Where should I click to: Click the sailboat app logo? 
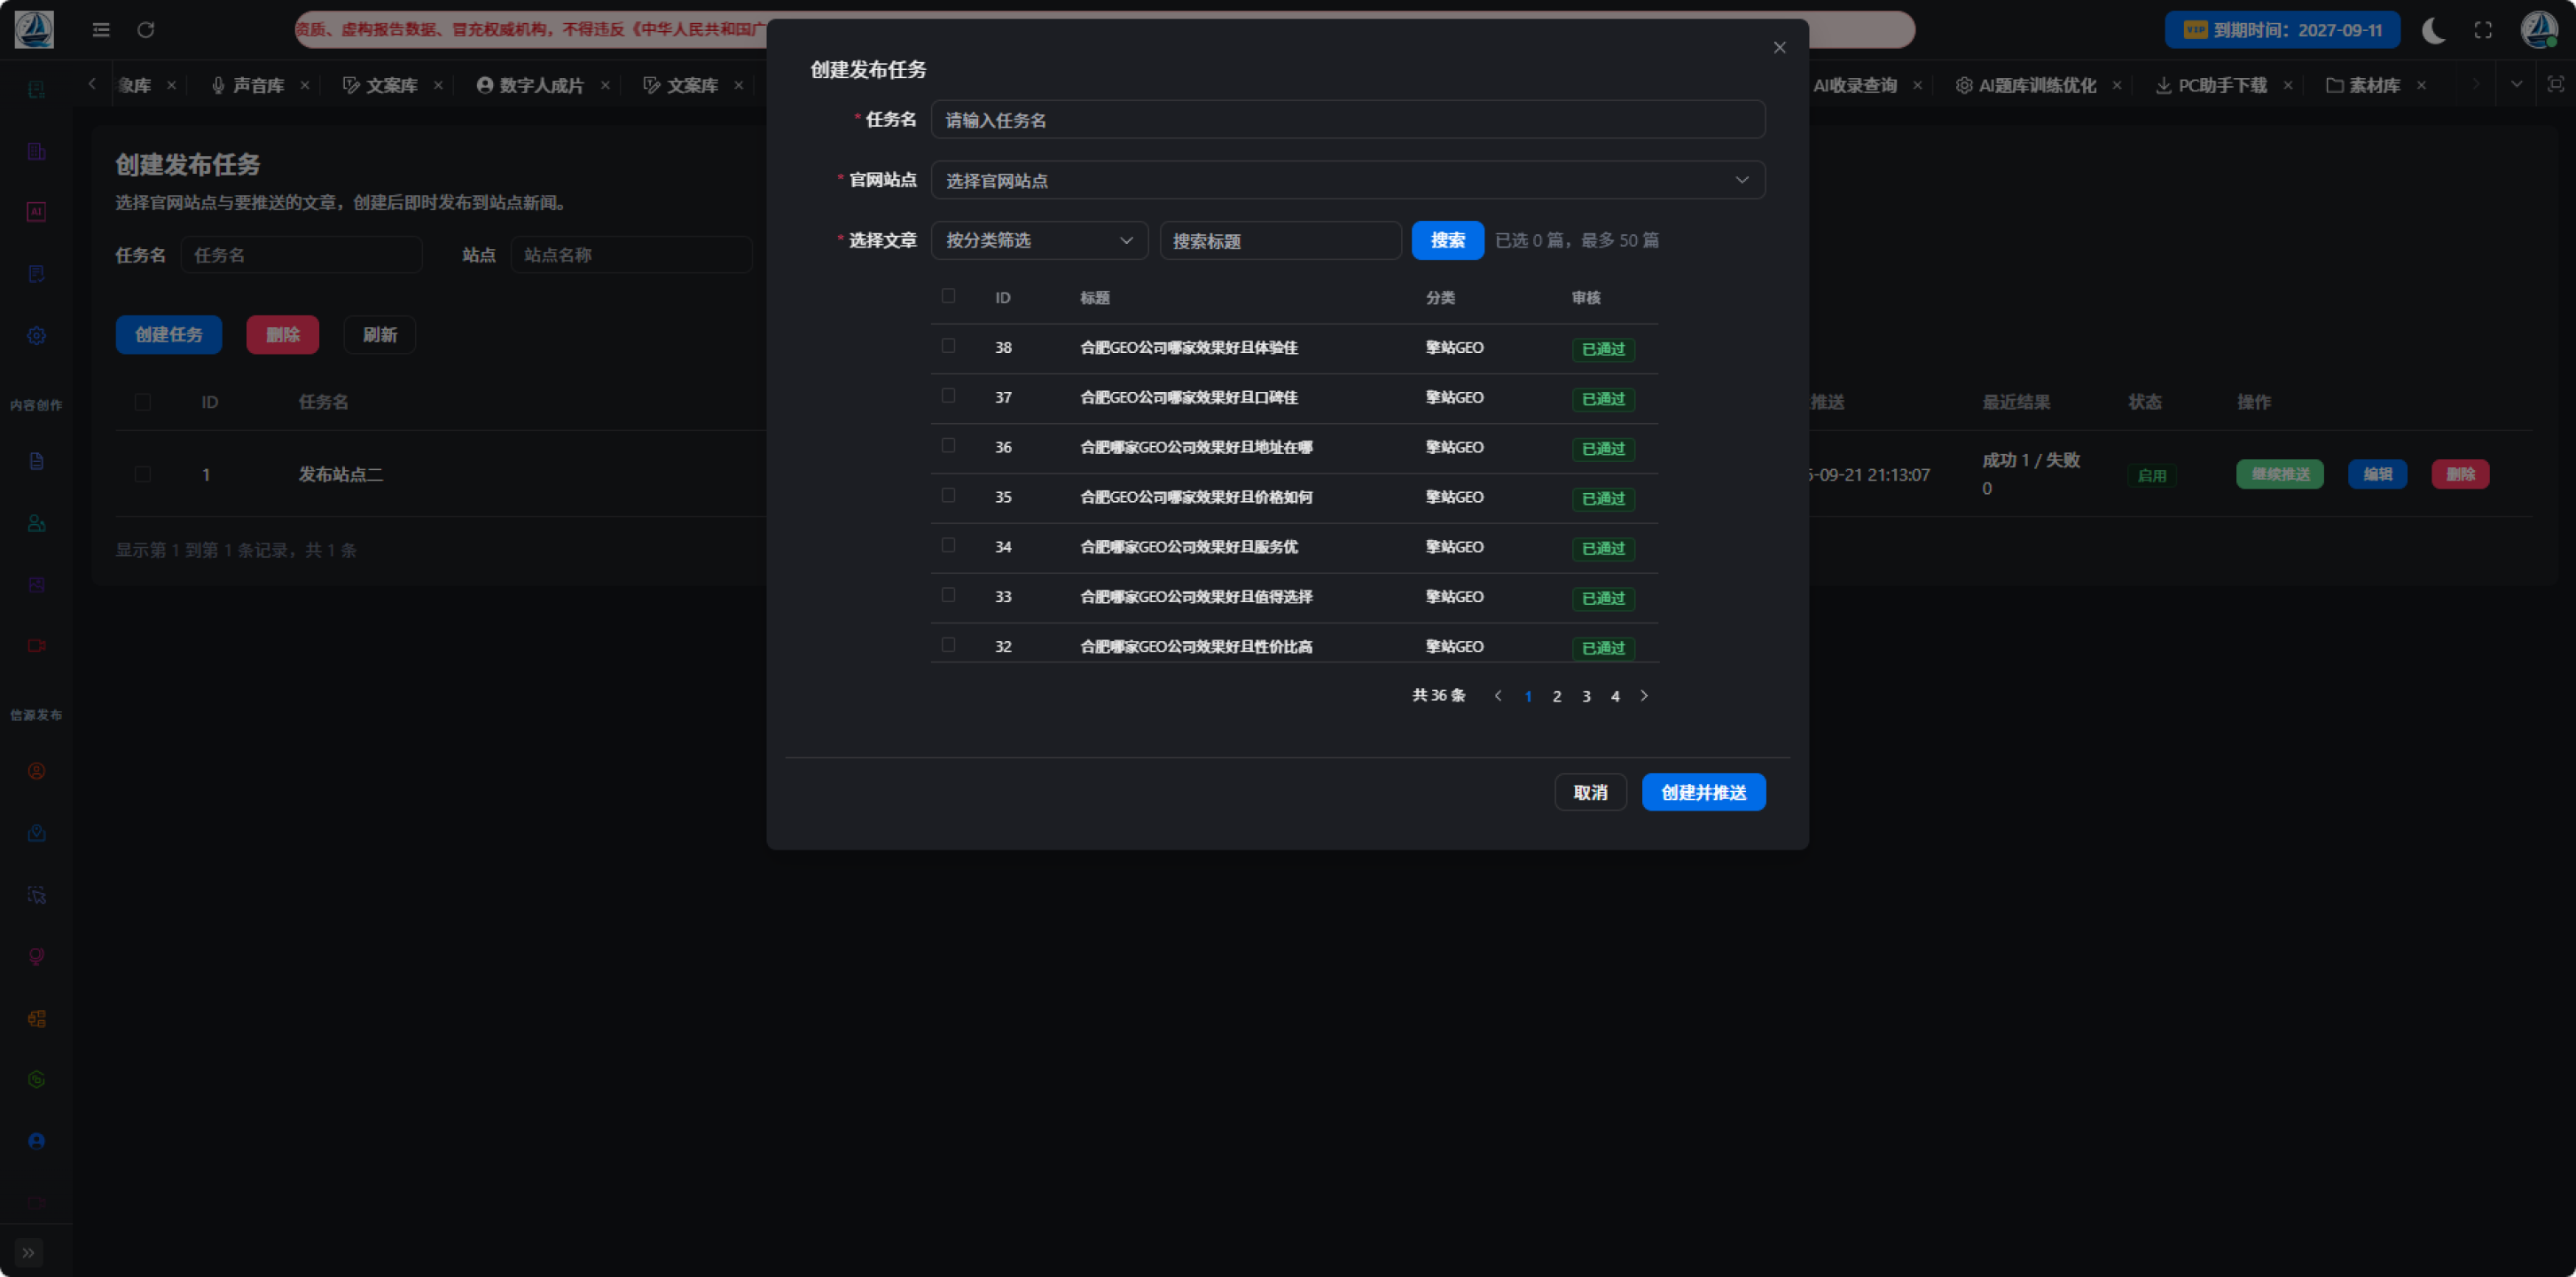pyautogui.click(x=34, y=30)
